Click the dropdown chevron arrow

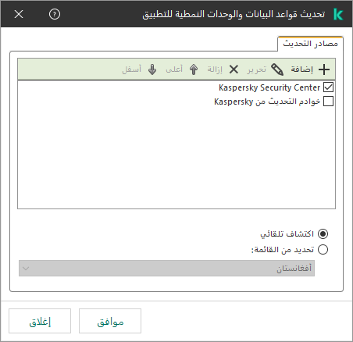point(26,269)
